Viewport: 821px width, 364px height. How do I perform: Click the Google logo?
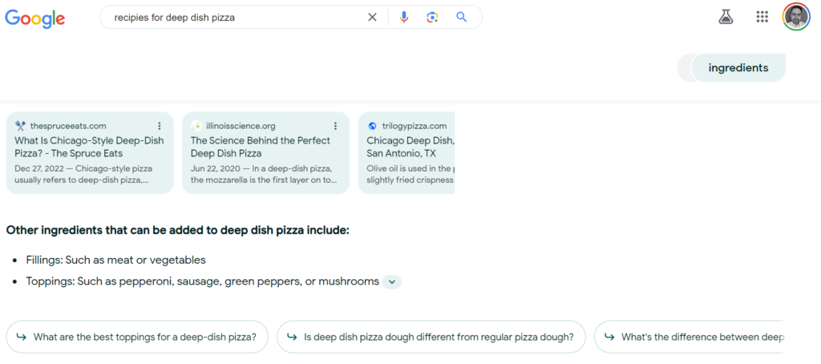point(35,18)
